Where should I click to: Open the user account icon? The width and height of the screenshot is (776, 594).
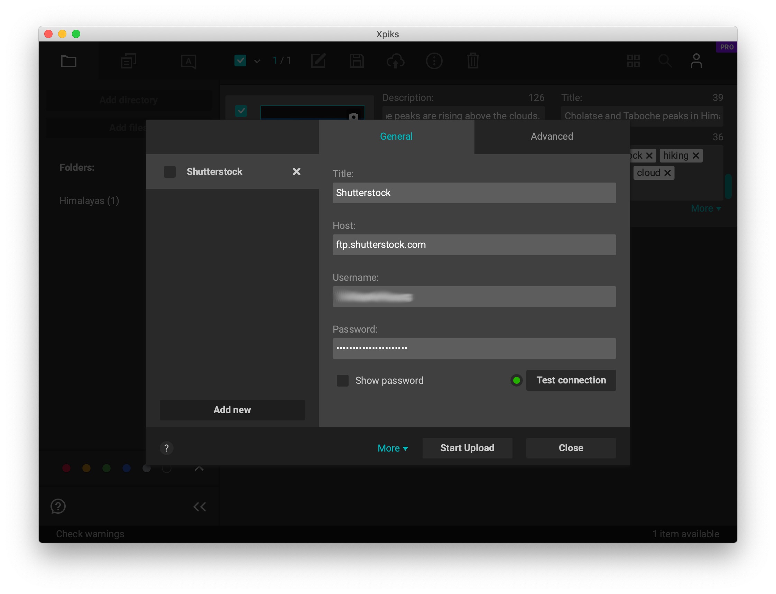point(696,61)
